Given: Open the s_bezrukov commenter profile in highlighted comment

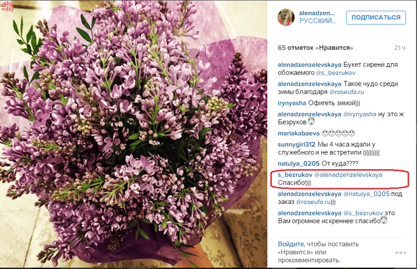Looking at the screenshot, I should [x=295, y=175].
